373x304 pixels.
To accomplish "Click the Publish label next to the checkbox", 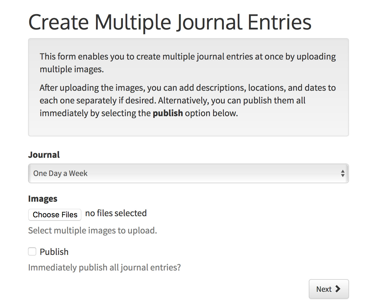I will tap(54, 251).
